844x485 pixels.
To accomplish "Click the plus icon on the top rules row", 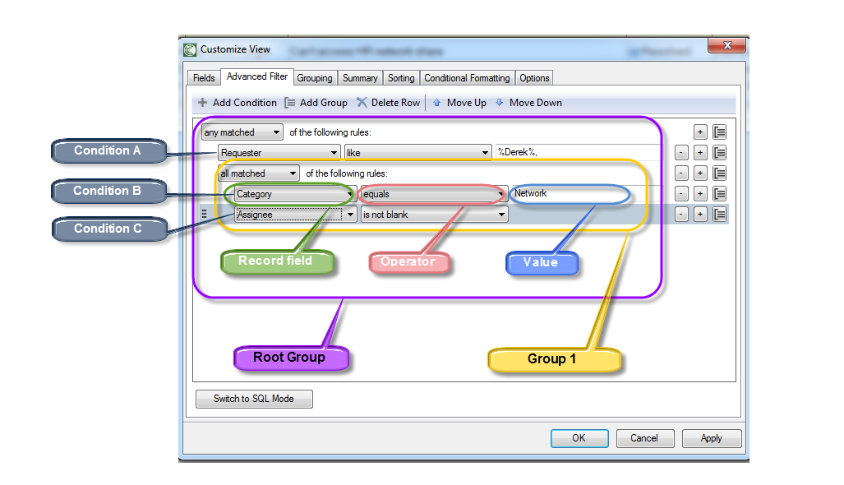I will (x=699, y=132).
